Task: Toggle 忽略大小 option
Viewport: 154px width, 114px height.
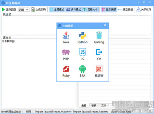Action: [x=91, y=10]
